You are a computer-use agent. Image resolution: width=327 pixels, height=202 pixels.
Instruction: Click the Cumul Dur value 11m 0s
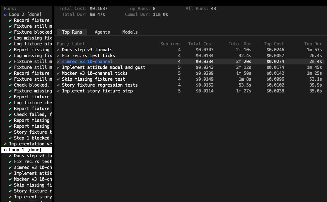pyautogui.click(x=160, y=14)
